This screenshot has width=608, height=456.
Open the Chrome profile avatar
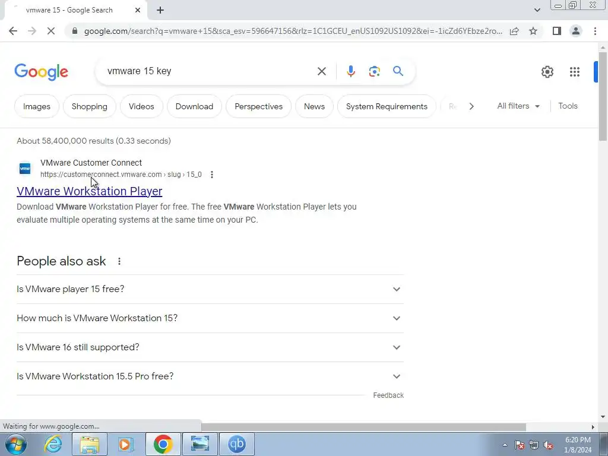[576, 31]
